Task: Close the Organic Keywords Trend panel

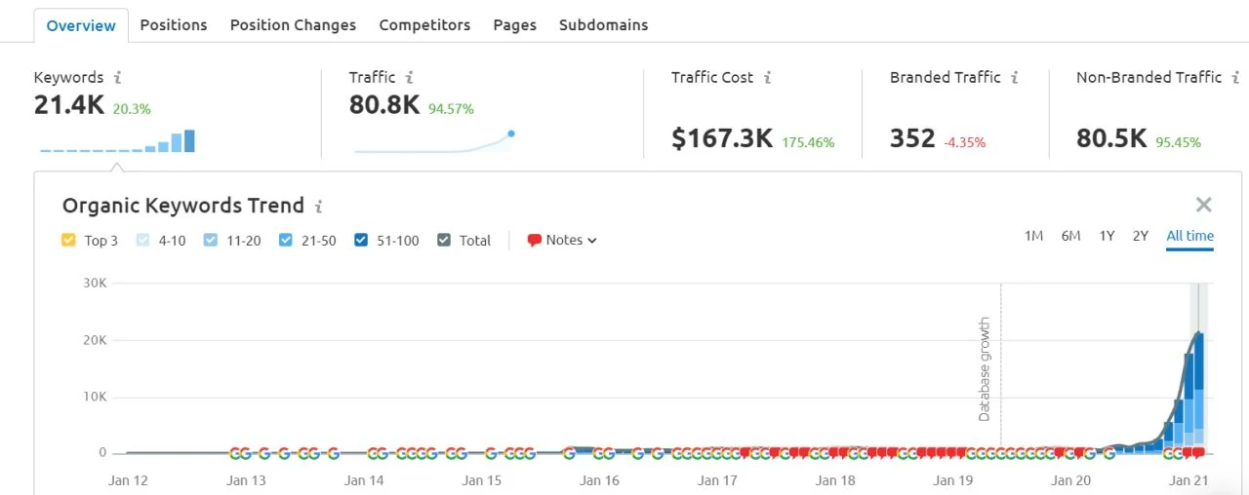Action: click(1204, 205)
